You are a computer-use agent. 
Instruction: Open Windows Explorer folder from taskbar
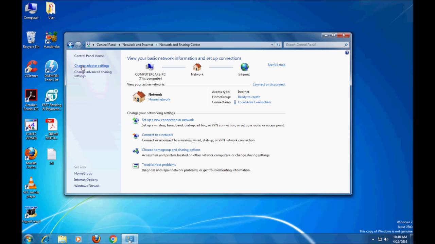tap(62, 239)
